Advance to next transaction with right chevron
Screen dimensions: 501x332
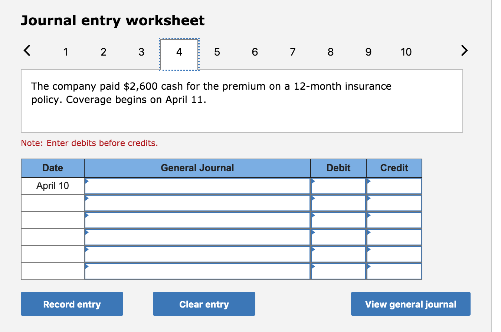pos(464,51)
